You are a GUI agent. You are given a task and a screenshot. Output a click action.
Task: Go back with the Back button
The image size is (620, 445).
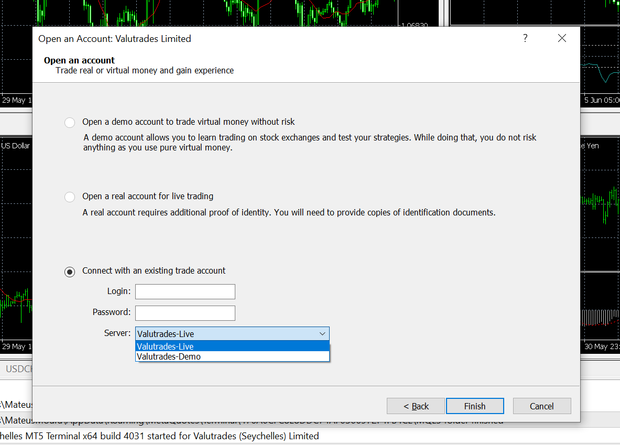coord(416,406)
